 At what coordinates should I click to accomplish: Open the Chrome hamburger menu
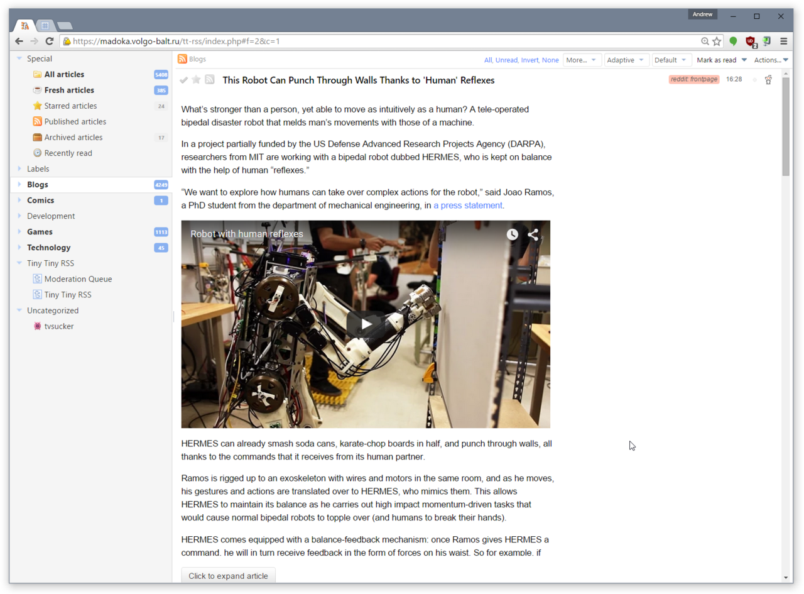pyautogui.click(x=784, y=41)
